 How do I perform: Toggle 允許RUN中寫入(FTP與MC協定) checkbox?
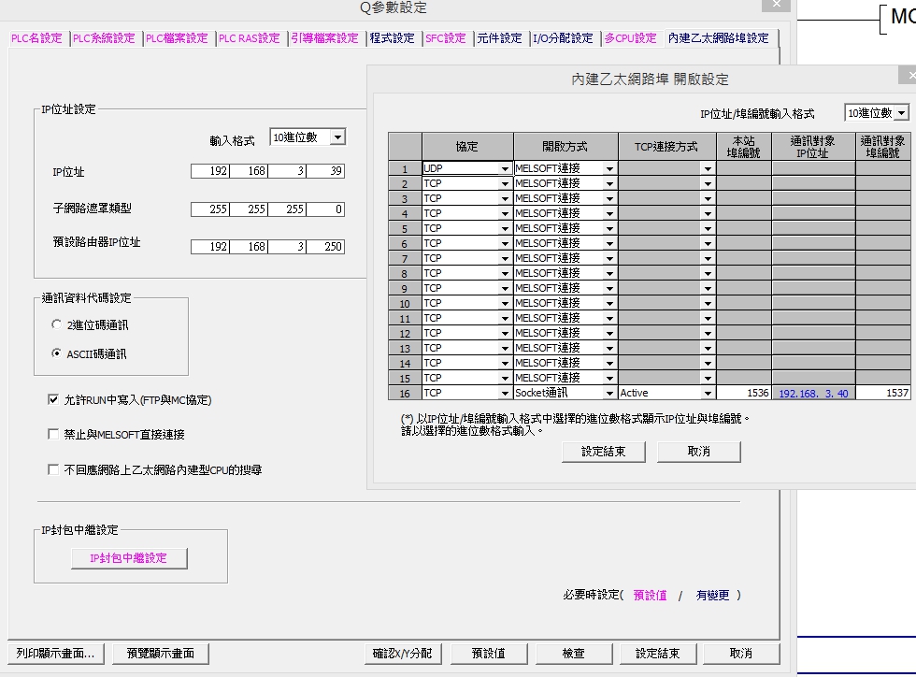coord(53,399)
